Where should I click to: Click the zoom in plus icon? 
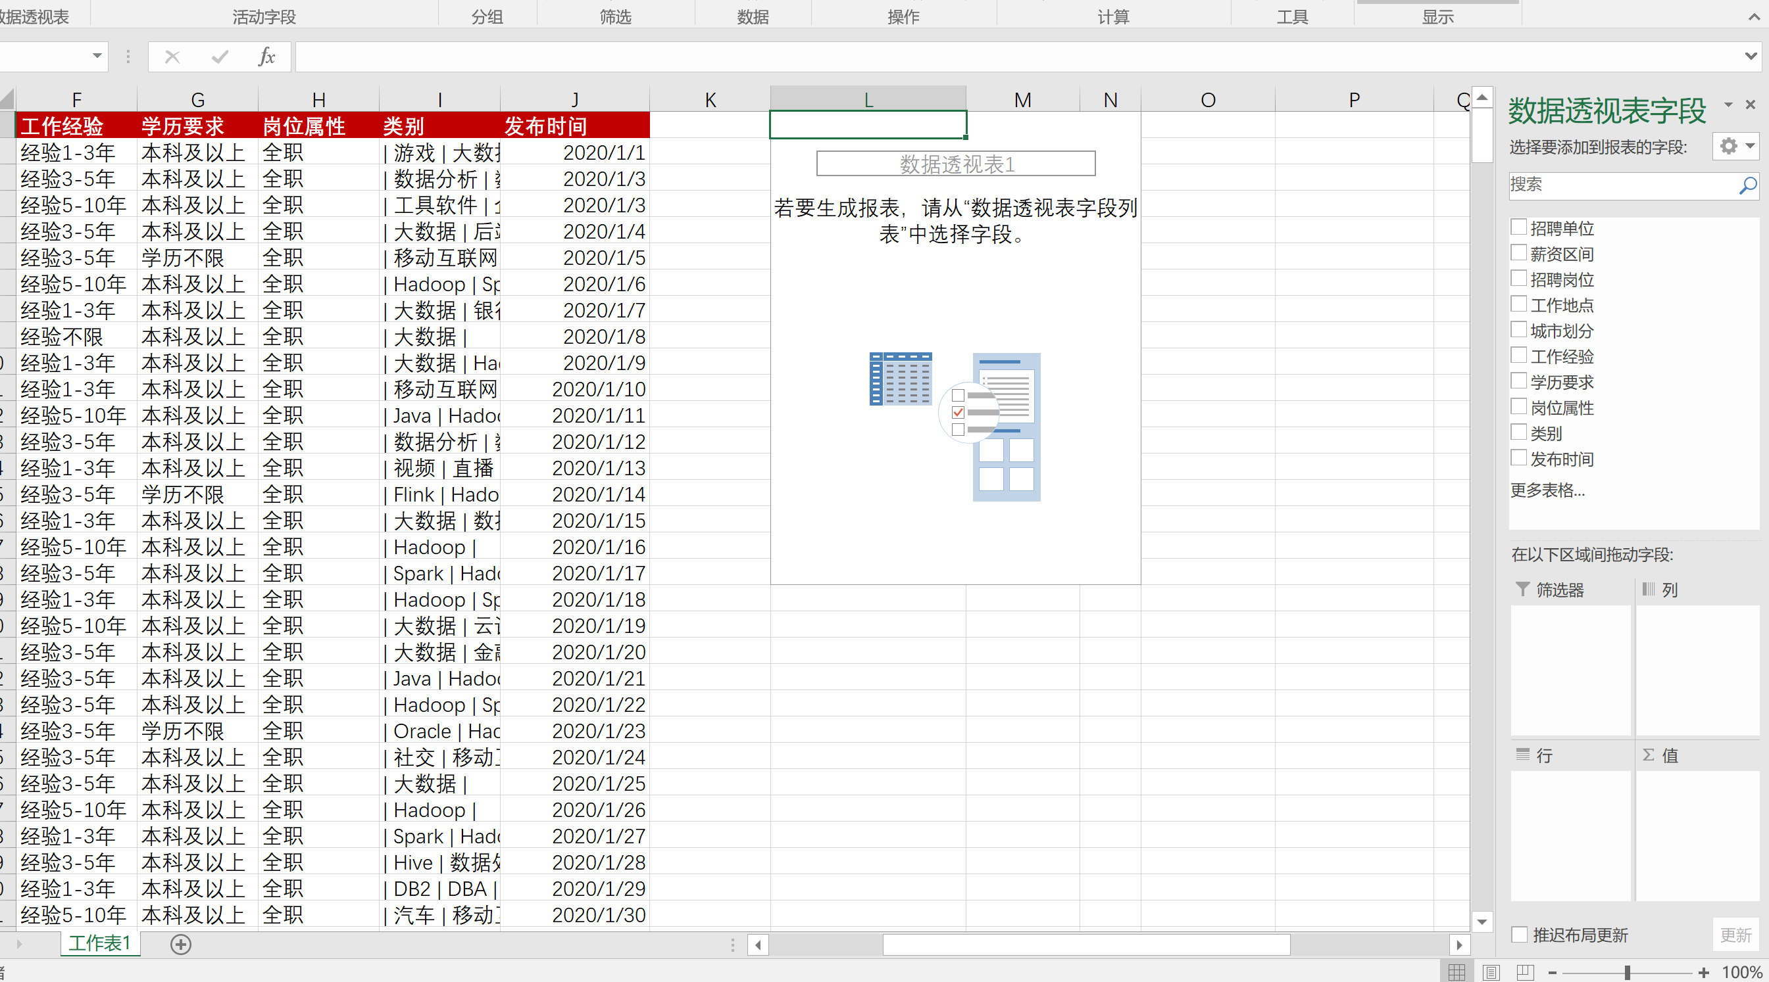tap(1703, 972)
